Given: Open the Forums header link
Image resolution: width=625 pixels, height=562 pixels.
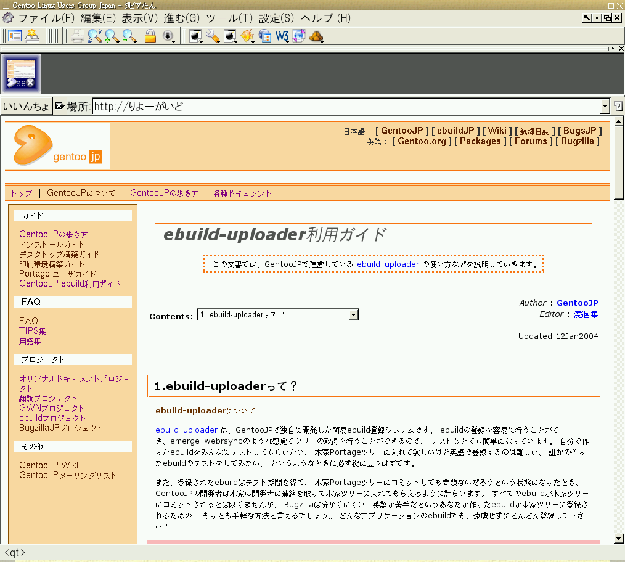Looking at the screenshot, I should click(x=531, y=141).
